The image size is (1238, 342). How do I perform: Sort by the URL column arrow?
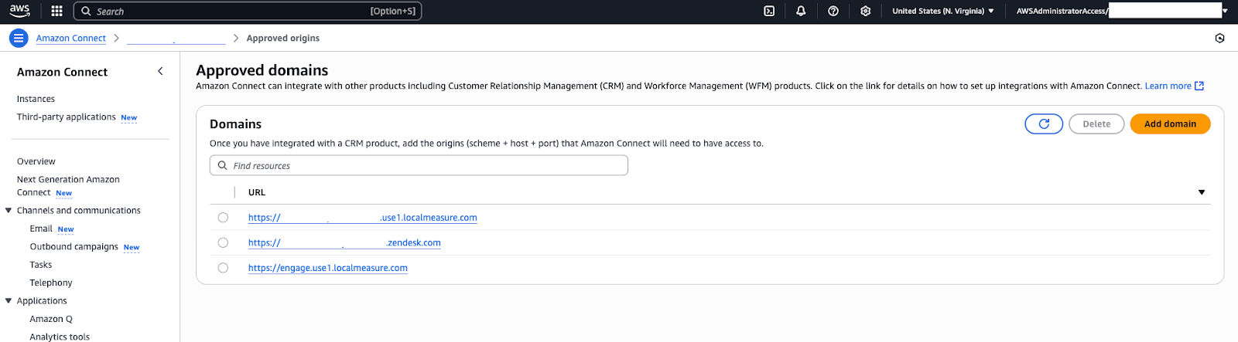pyautogui.click(x=1201, y=192)
